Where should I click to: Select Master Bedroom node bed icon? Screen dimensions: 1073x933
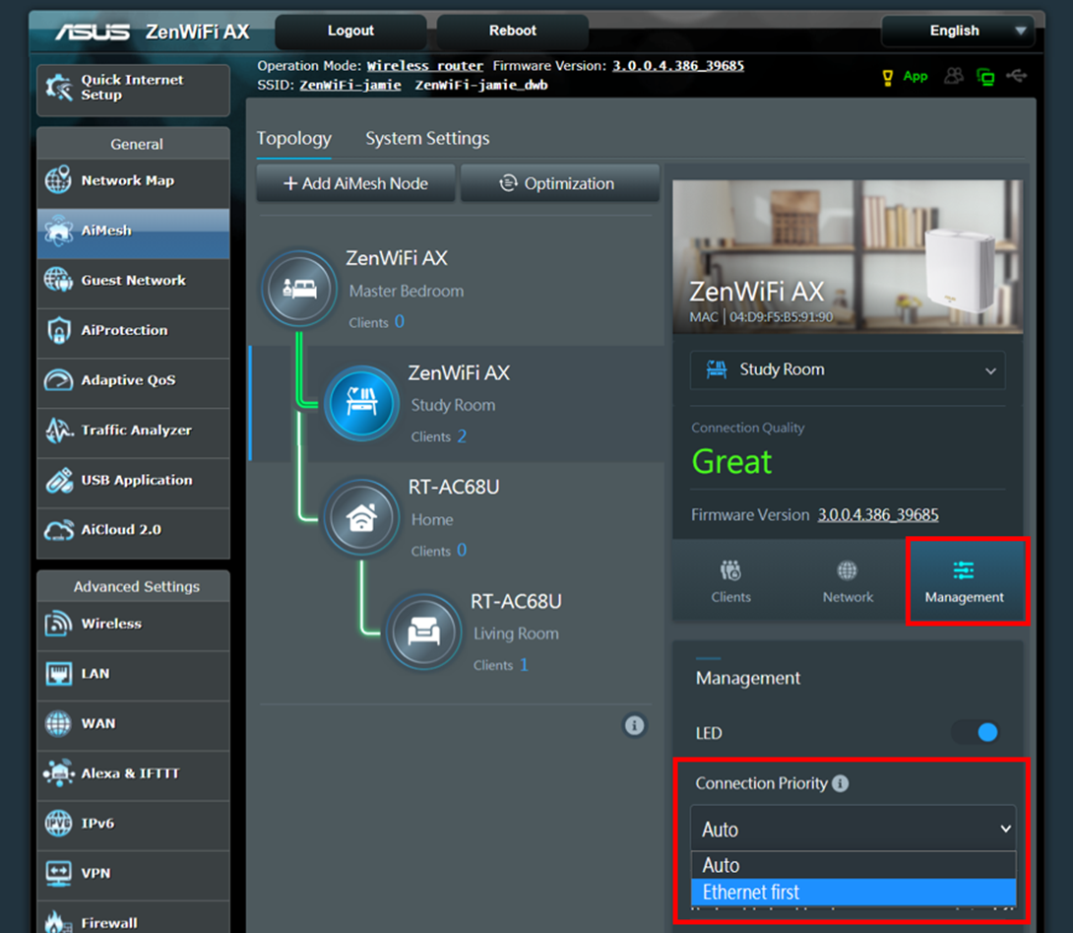tap(299, 289)
